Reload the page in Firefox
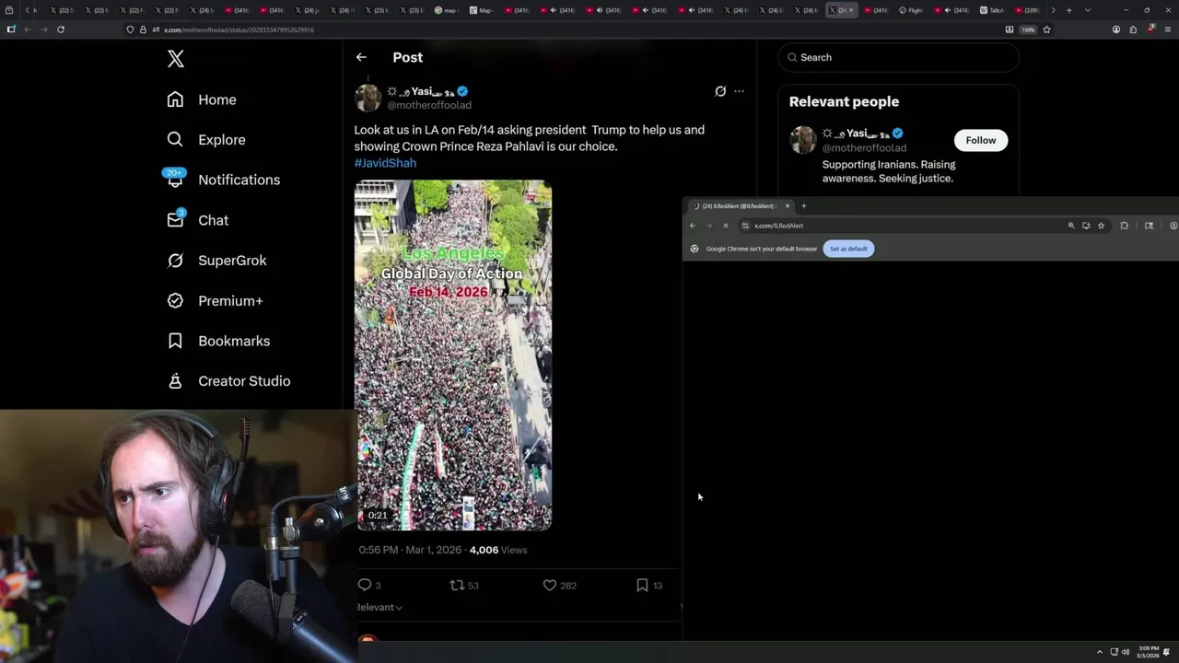This screenshot has height=663, width=1179. 61,29
